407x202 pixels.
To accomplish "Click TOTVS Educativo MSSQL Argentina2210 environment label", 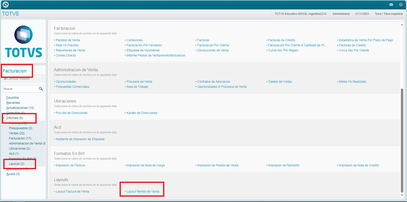I will [300, 14].
